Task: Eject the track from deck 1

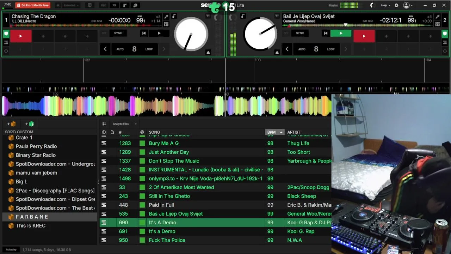Action: coord(208,52)
